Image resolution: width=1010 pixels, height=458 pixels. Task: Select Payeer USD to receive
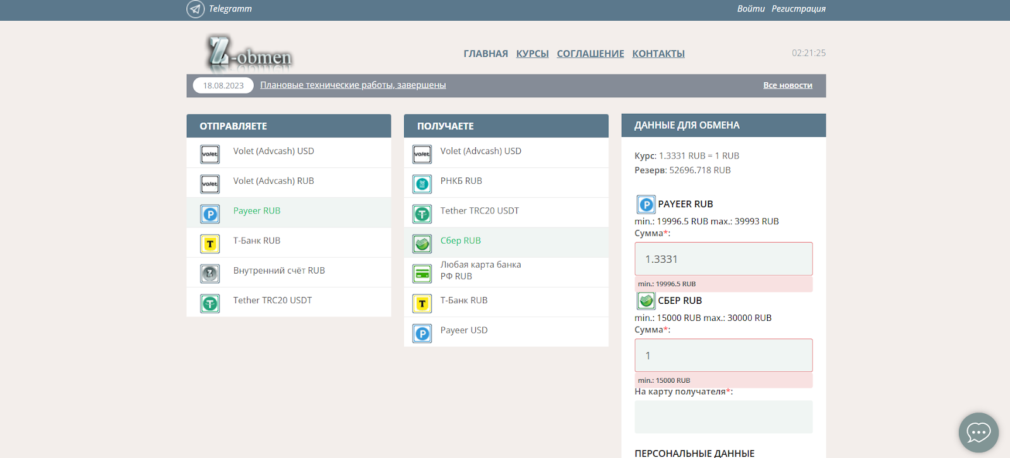coord(506,332)
